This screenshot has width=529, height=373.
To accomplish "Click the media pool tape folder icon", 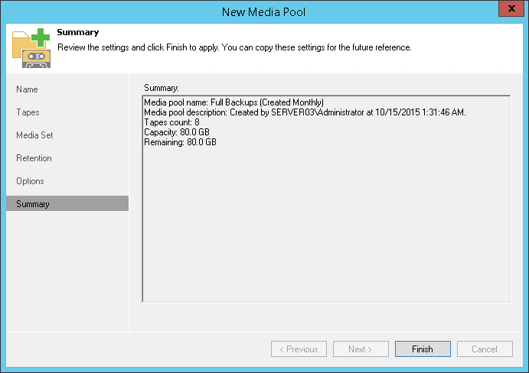I will (32, 47).
